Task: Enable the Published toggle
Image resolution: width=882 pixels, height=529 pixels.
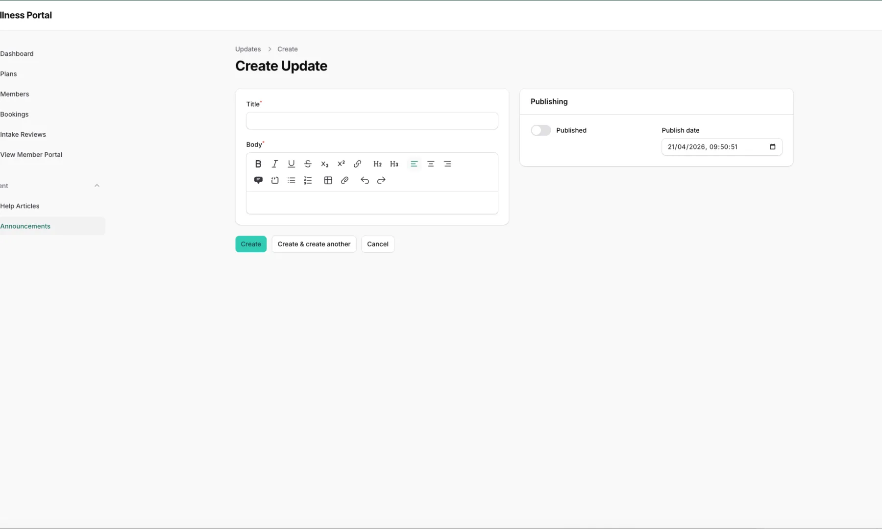Action: click(x=540, y=130)
